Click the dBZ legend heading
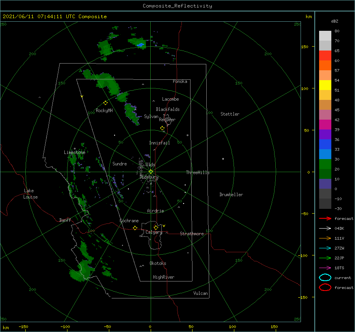This screenshot has width=355, height=332. click(334, 21)
